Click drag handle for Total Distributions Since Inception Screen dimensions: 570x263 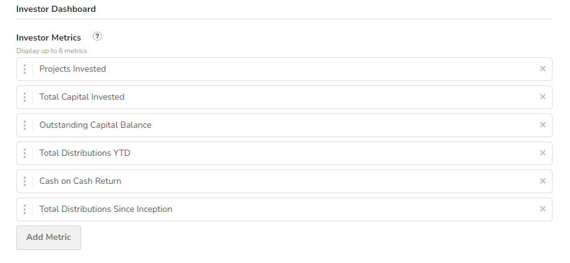point(24,209)
